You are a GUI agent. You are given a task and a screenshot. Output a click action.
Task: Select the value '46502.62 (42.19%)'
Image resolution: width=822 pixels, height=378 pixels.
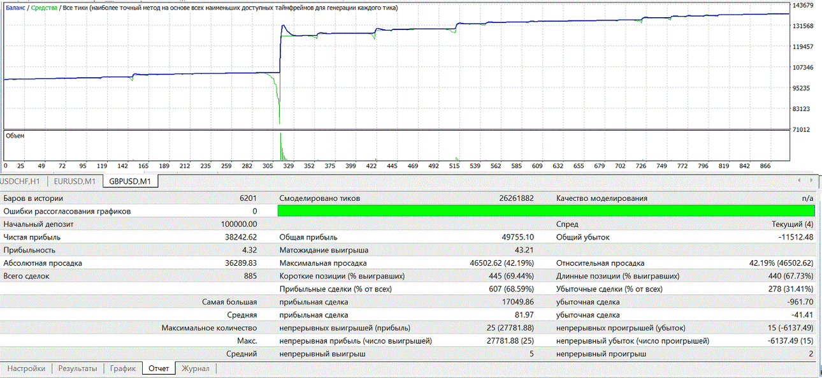(x=502, y=263)
